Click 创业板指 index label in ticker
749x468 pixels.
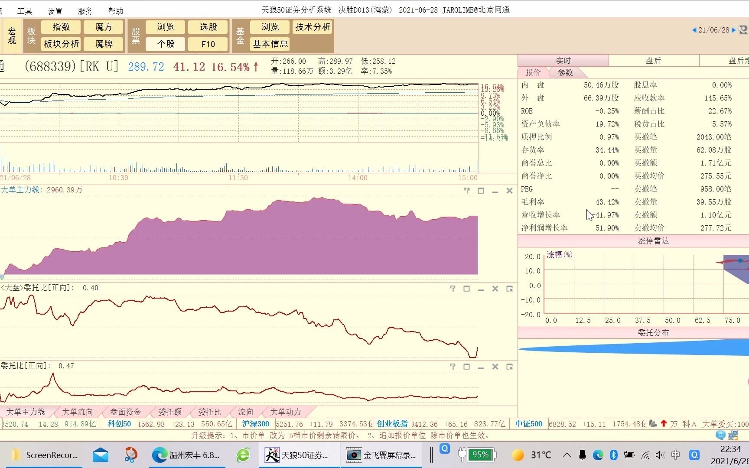coord(392,424)
